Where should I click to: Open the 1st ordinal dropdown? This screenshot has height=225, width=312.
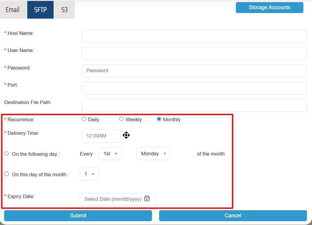click(x=110, y=154)
